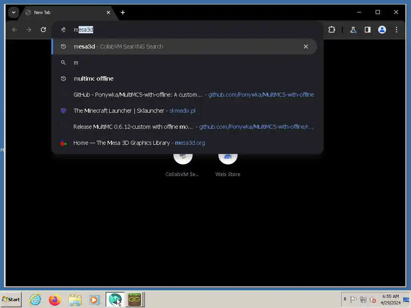Open the clock showing 6:55 AM
Image resolution: width=411 pixels, height=308 pixels.
point(391,299)
